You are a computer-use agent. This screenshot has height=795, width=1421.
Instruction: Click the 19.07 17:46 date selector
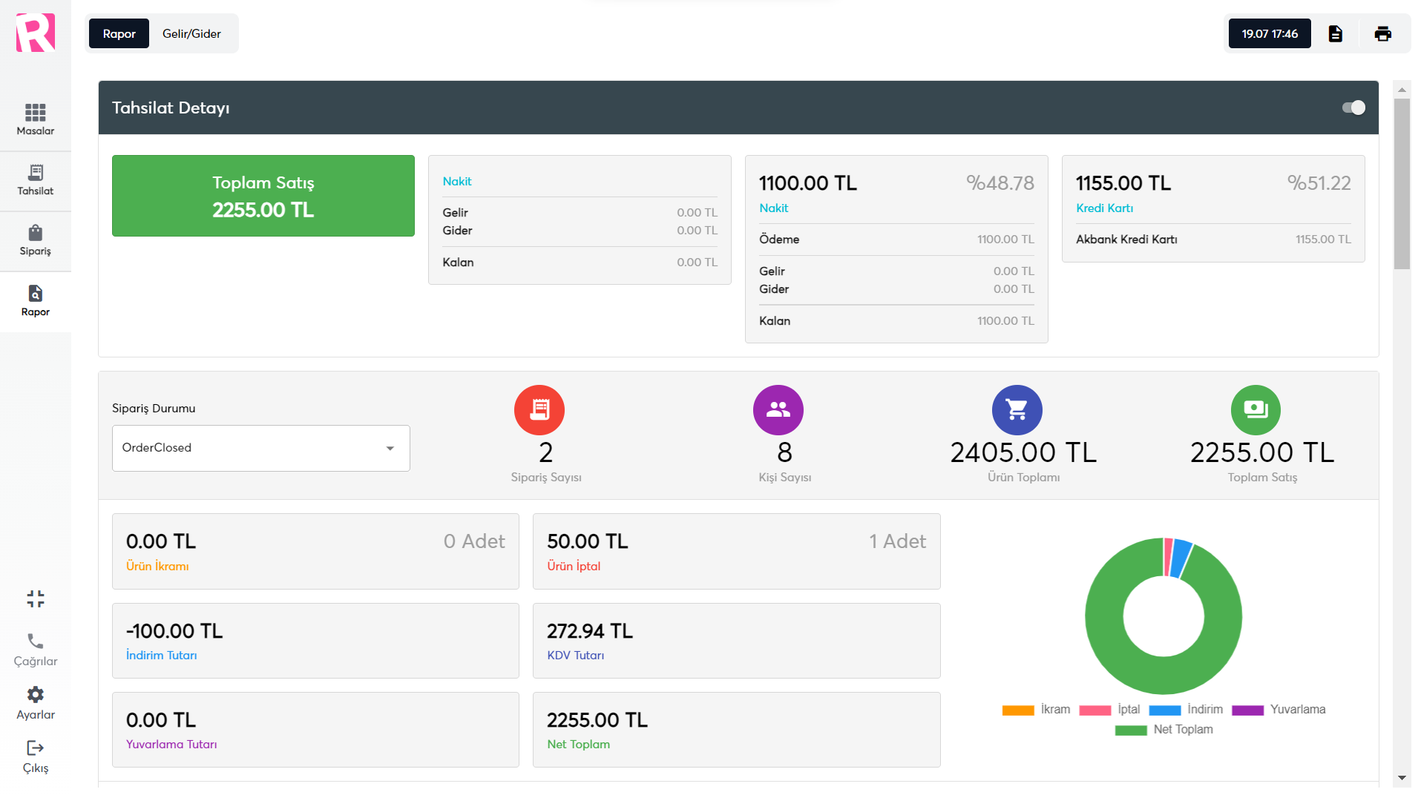pyautogui.click(x=1269, y=34)
